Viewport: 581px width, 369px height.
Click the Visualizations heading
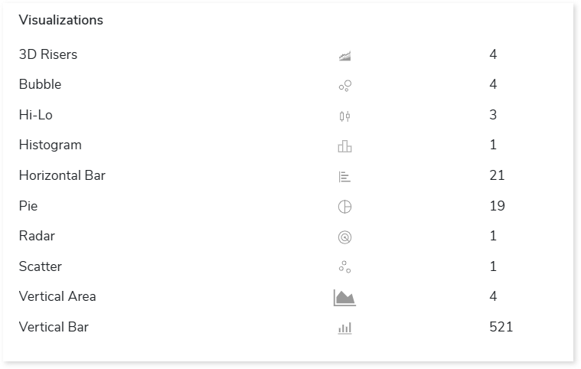61,20
